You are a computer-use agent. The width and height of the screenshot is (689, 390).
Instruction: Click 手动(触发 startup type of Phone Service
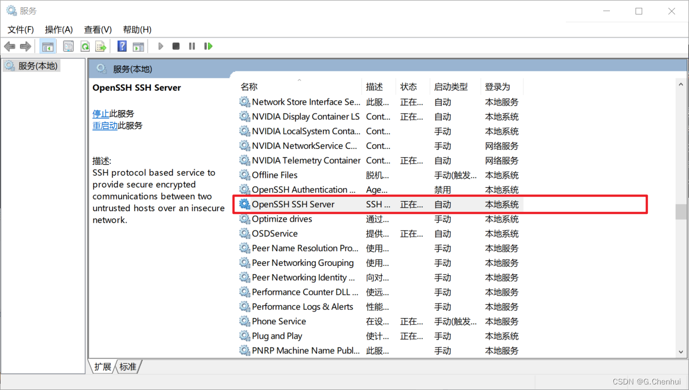point(456,321)
